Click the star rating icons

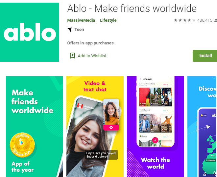(x=185, y=20)
